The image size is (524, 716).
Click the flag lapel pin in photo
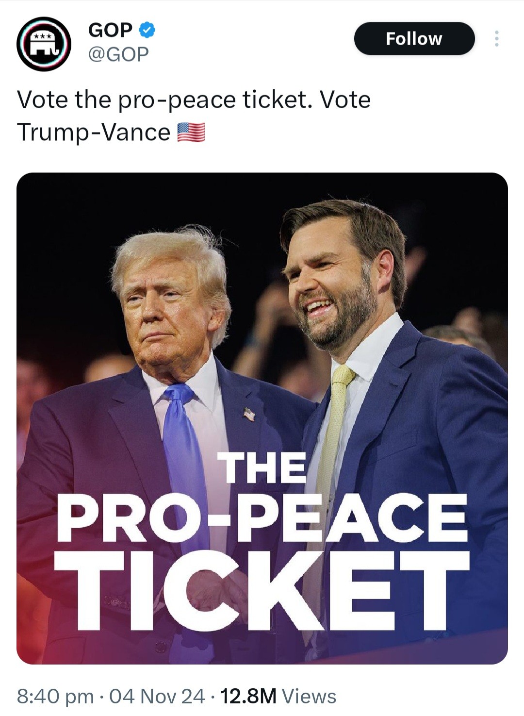click(249, 414)
